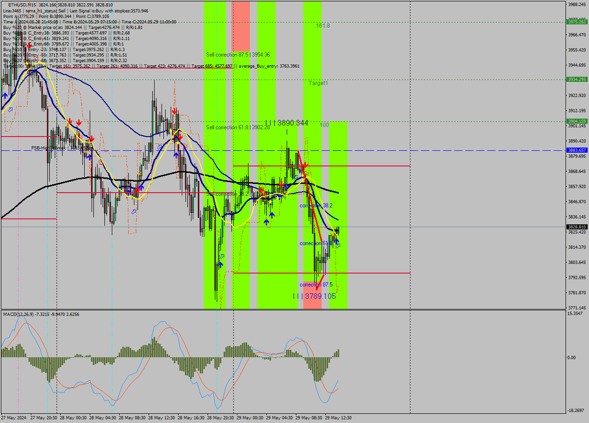589x423 pixels.
Task: Click the green 3934.295 price tag
Action: (577, 80)
